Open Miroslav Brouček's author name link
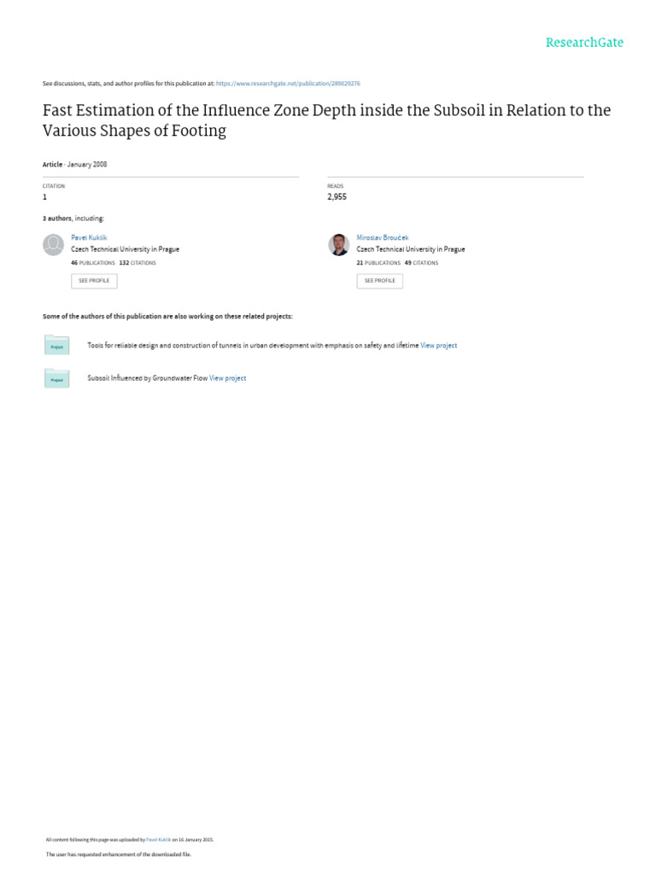The height and width of the screenshot is (874, 656). click(x=377, y=237)
